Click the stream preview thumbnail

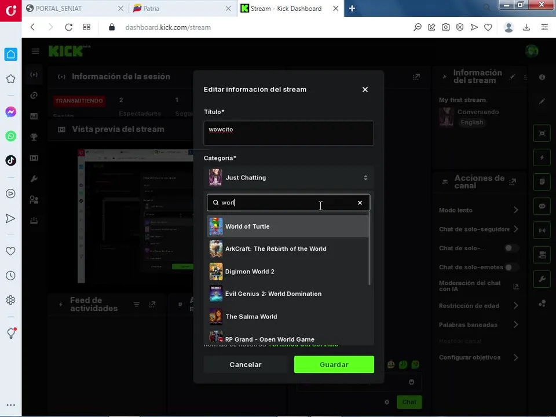[x=136, y=216]
